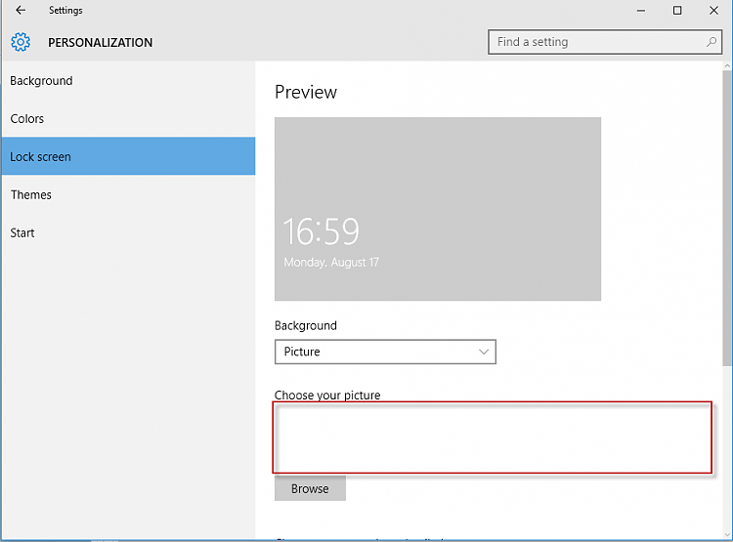
Task: Focus the Find a setting box
Action: tap(605, 42)
